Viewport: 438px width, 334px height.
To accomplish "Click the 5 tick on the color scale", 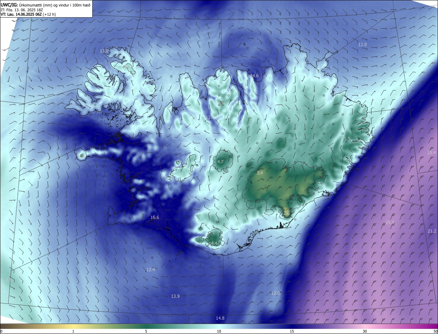I will (x=146, y=331).
